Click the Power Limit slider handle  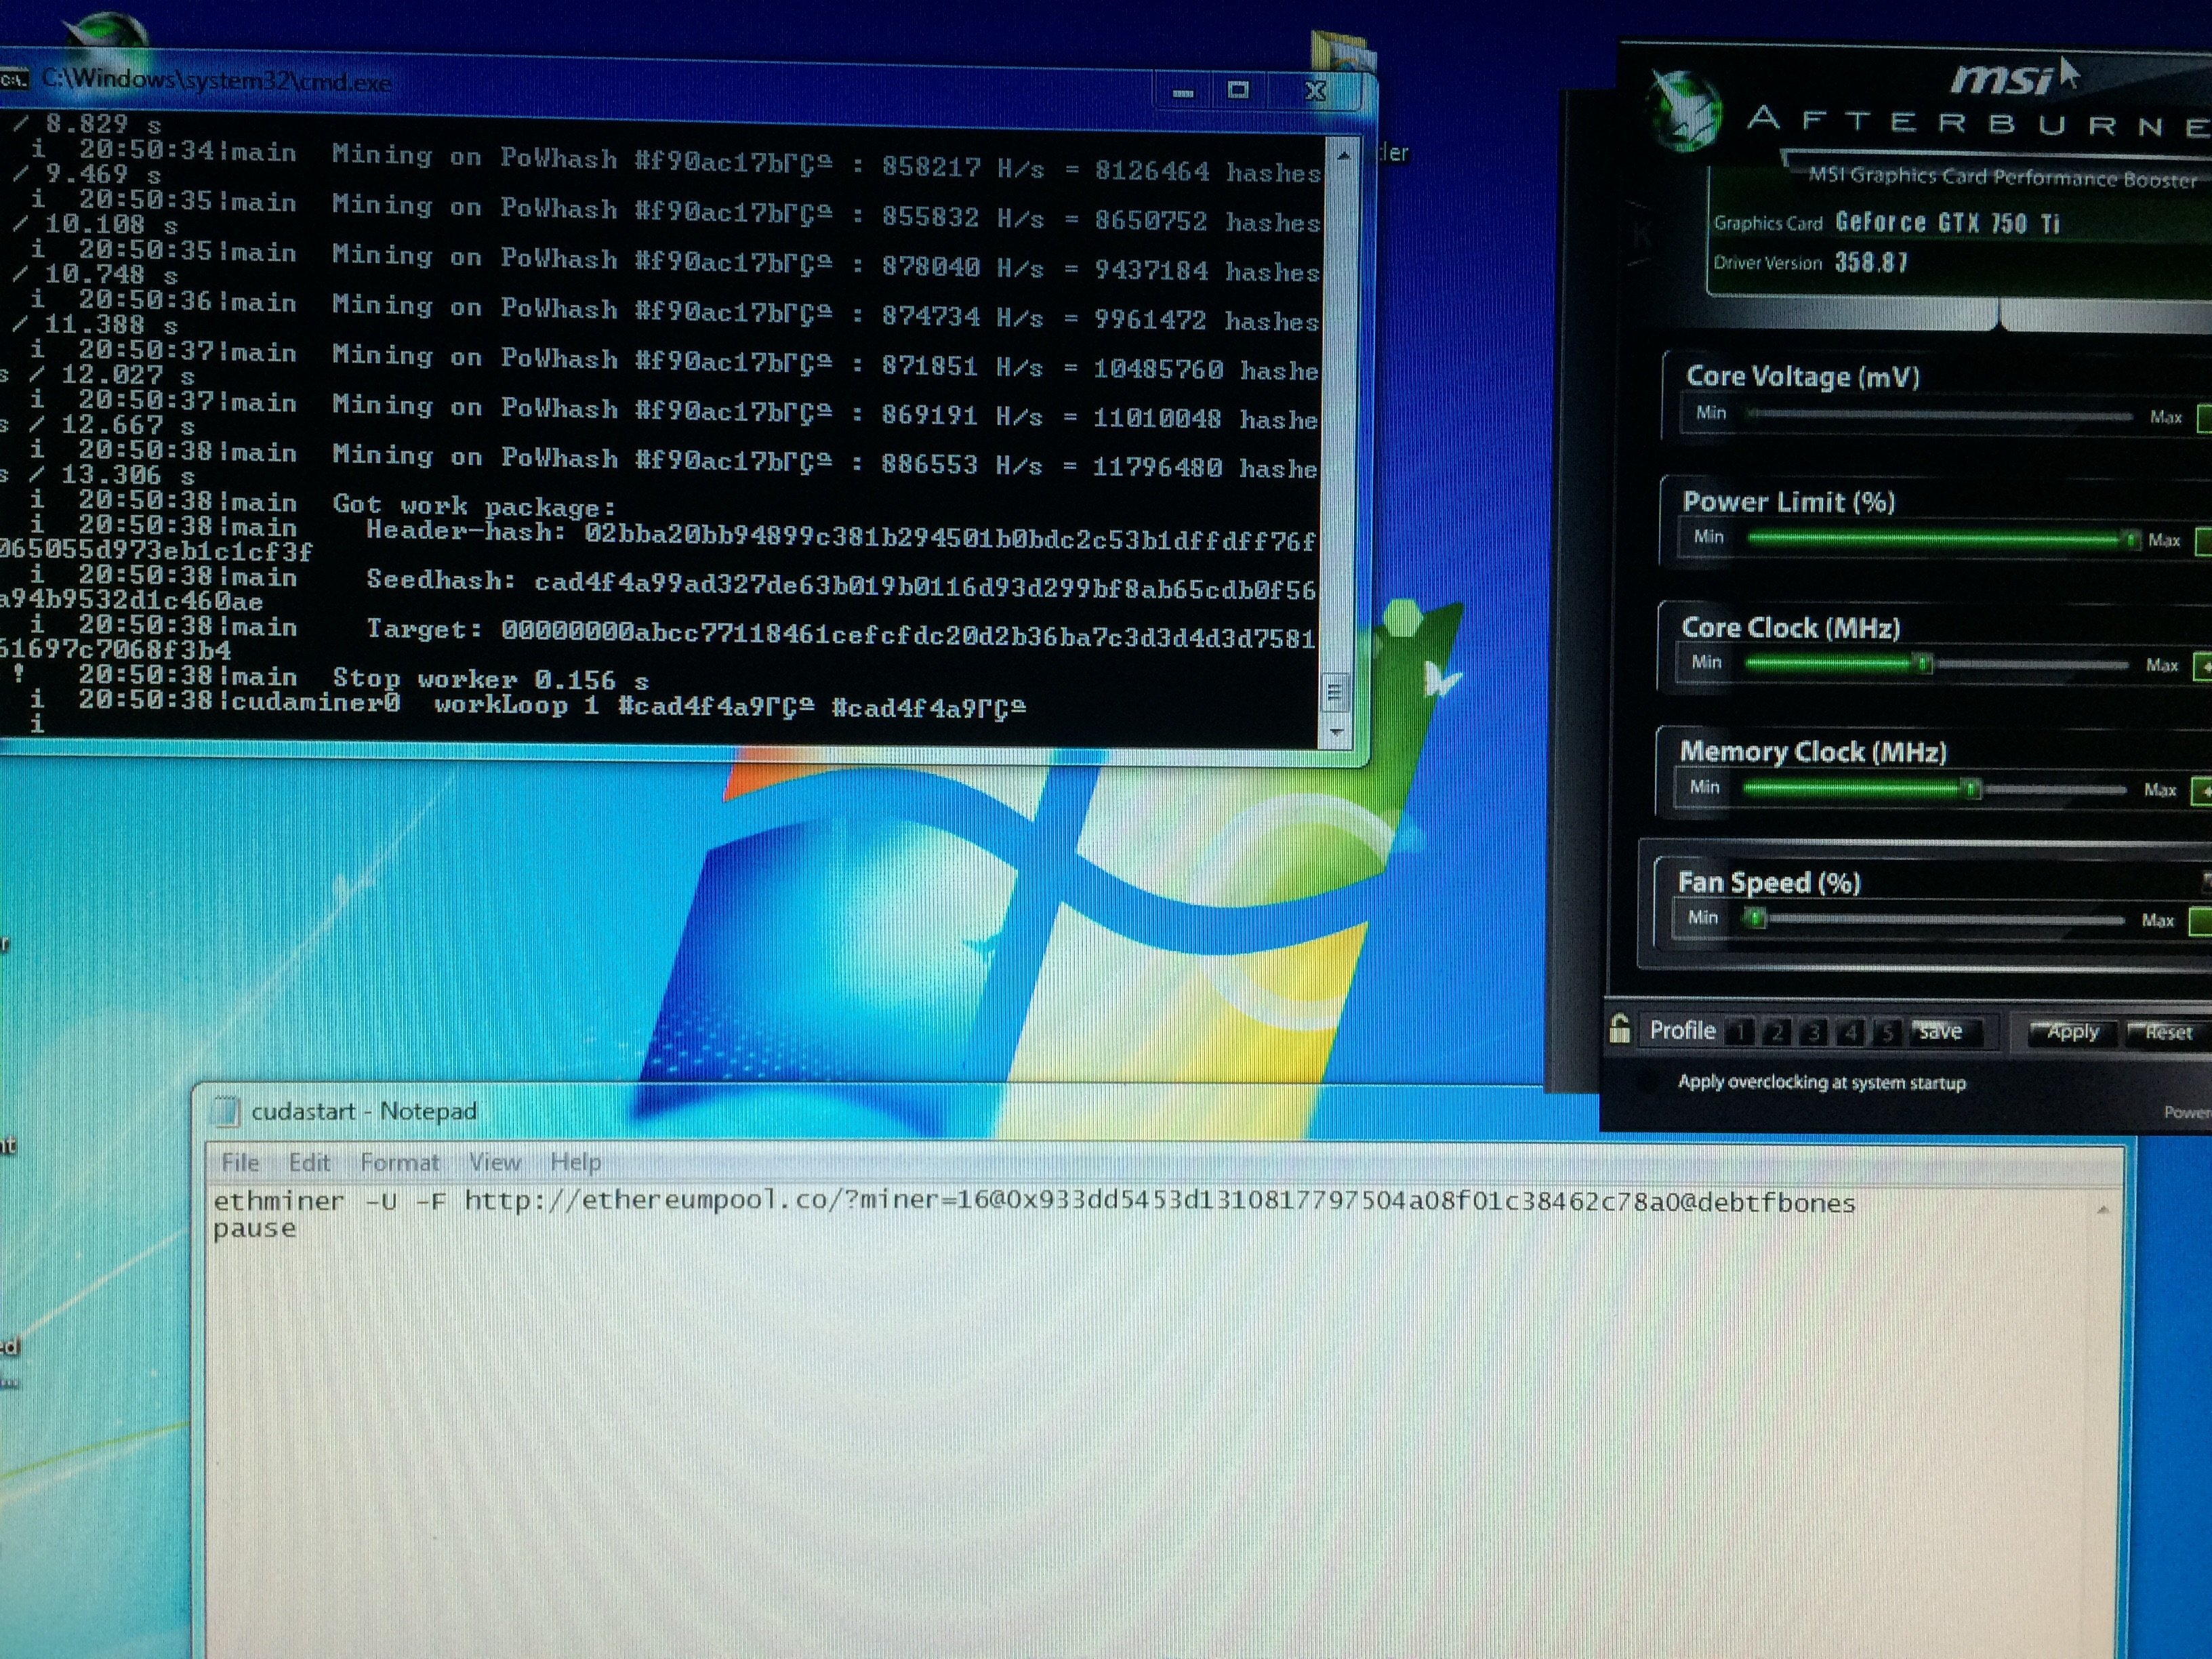[x=2130, y=540]
